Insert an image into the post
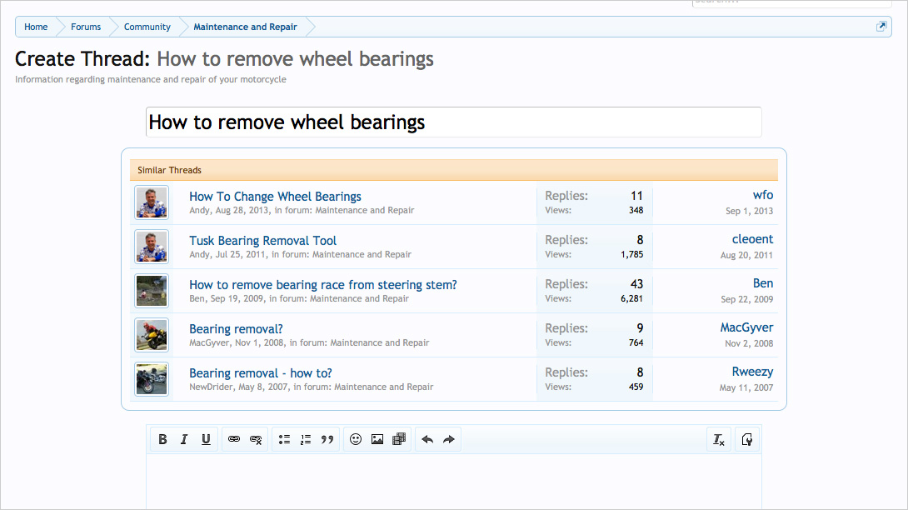This screenshot has width=908, height=510. pos(377,439)
